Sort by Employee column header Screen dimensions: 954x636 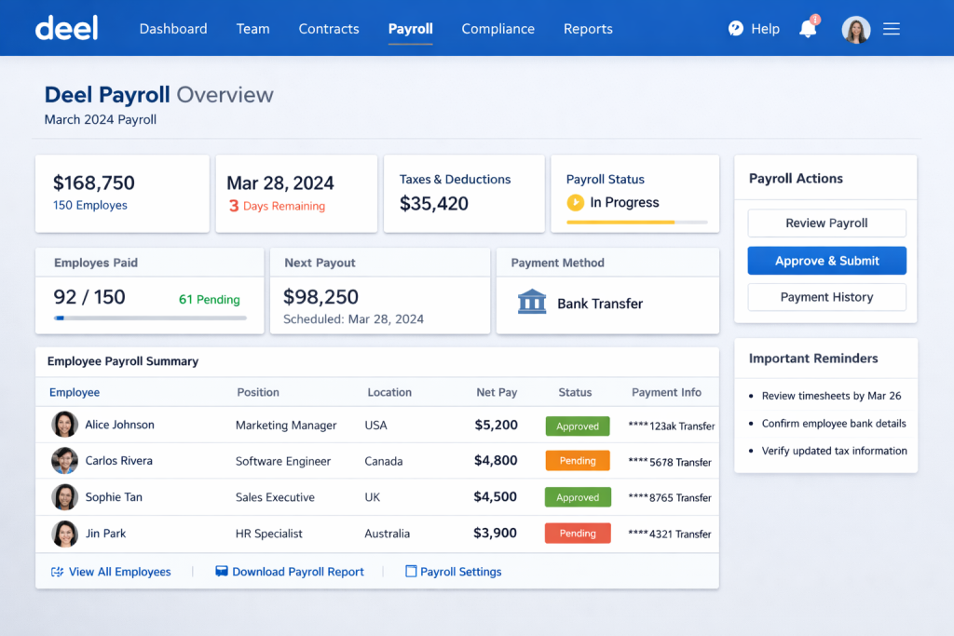75,392
